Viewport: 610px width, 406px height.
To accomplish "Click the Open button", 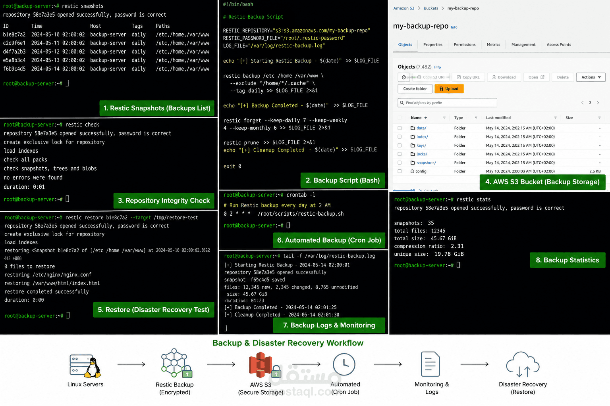I will (x=537, y=77).
